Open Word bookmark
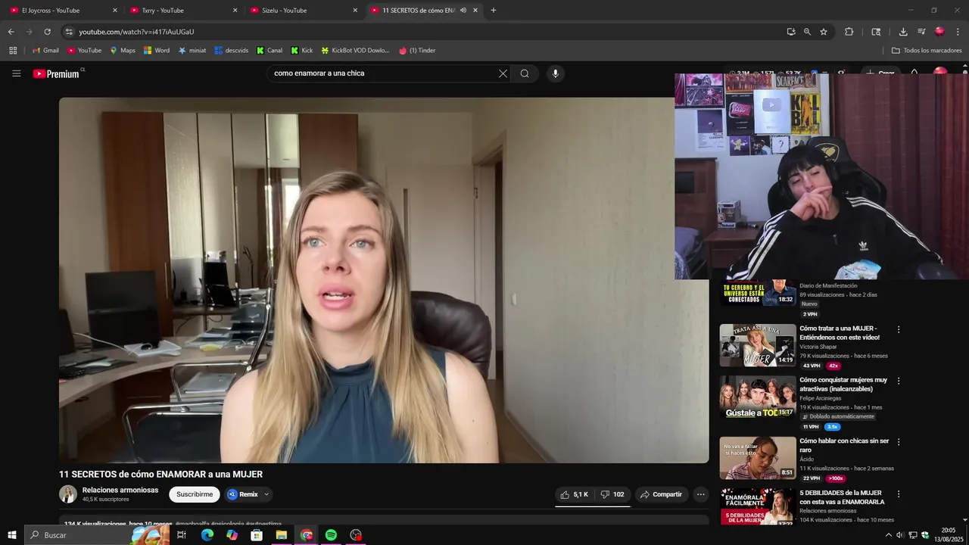This screenshot has width=969, height=545. coord(157,51)
